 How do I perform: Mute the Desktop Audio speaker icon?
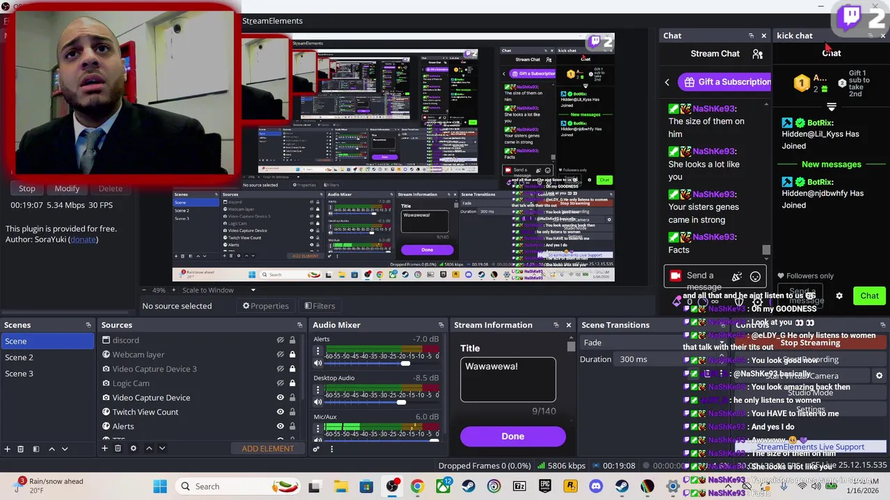318,402
